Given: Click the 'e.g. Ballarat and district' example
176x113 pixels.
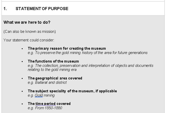Looking at the screenshot, I should pyautogui.click(x=47, y=82).
